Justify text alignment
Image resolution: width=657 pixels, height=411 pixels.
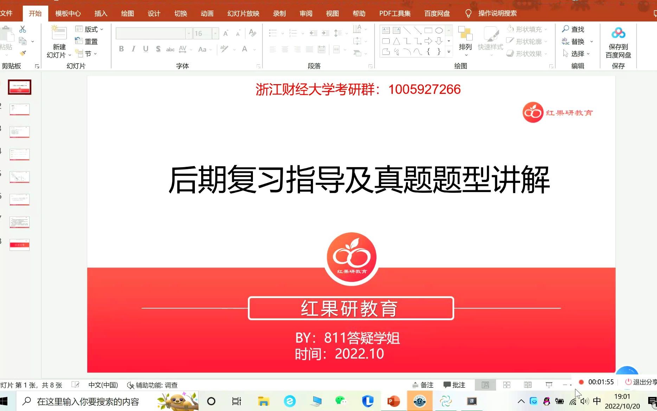coord(310,50)
